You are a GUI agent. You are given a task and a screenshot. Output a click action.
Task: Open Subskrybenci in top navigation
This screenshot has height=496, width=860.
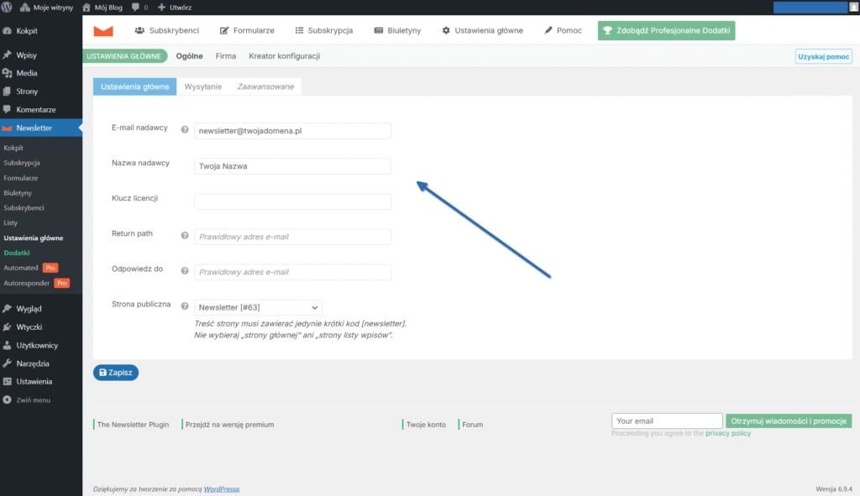tap(166, 31)
